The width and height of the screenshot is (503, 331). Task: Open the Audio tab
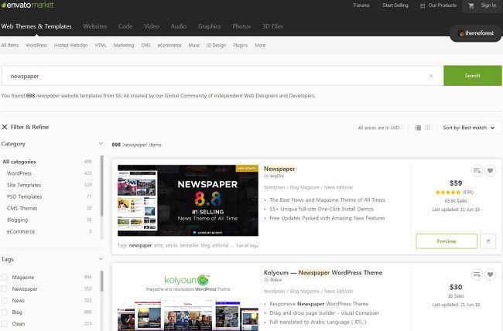[179, 26]
